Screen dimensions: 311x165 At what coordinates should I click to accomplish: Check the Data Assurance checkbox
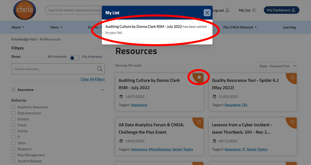[13, 113]
